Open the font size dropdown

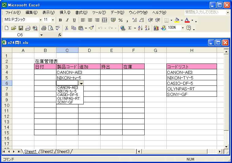pyautogui.click(x=53, y=20)
